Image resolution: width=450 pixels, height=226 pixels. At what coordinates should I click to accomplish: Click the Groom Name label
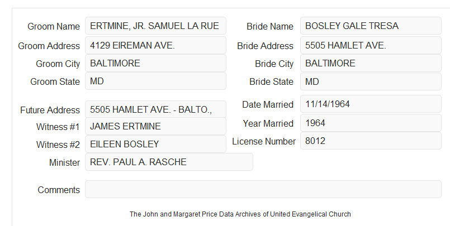[54, 26]
